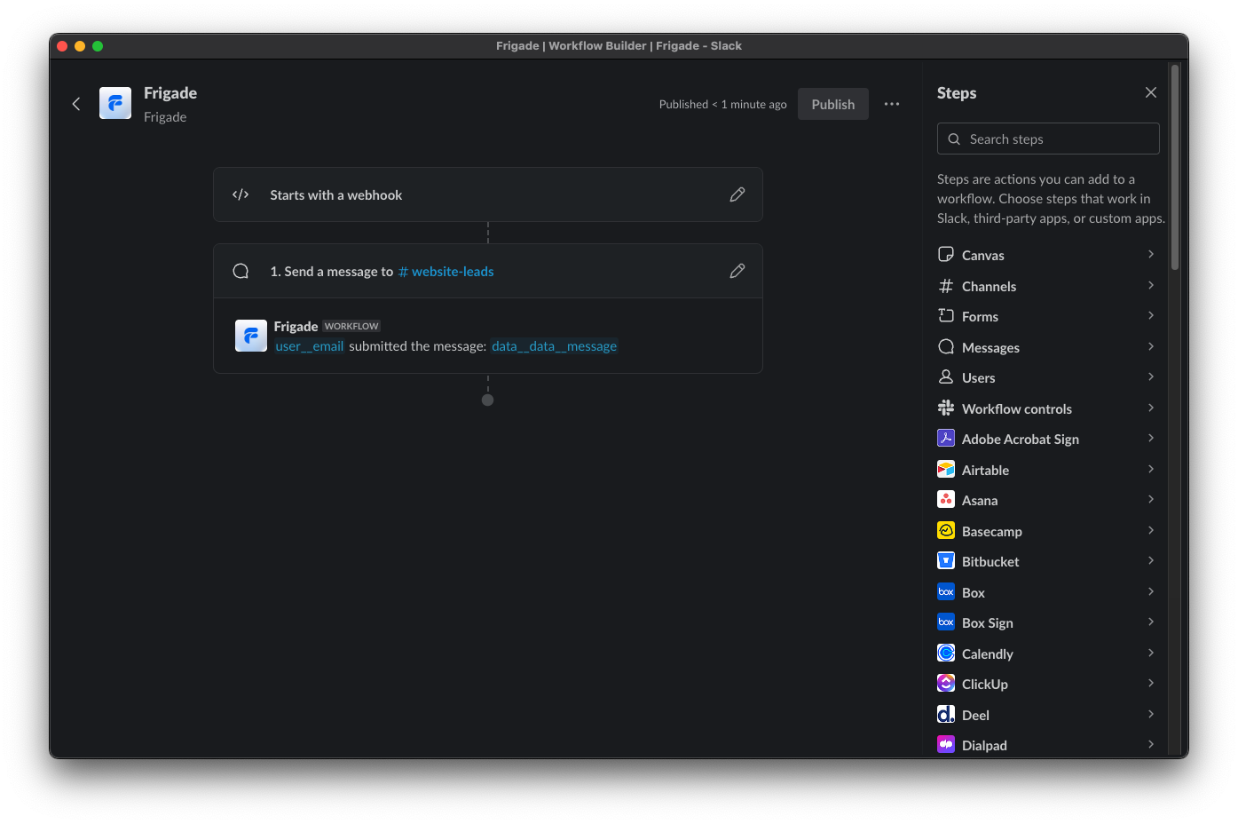Expand the Workflow controls chevron
Viewport: 1238px width, 824px height.
(1151, 408)
